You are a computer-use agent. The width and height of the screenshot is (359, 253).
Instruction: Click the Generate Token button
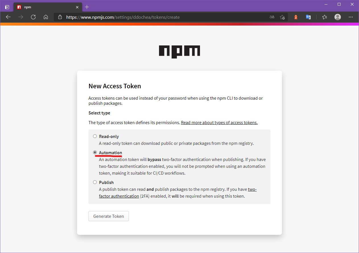pos(109,216)
